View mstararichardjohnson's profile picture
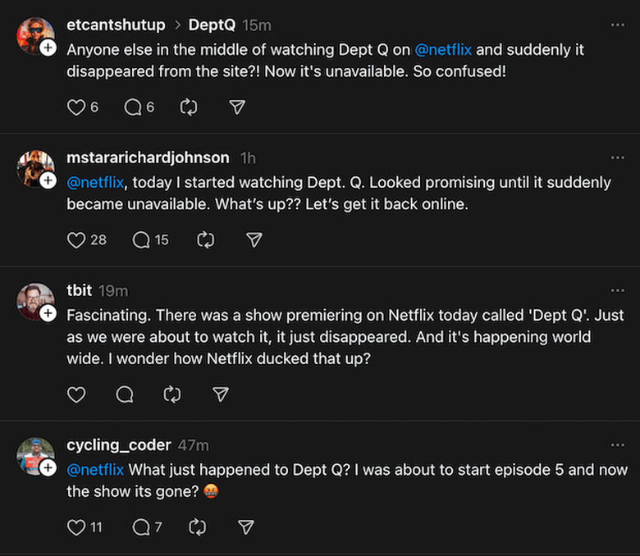The height and width of the screenshot is (556, 640). point(34,169)
